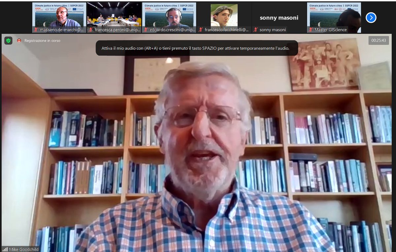
Task: Select francesca.peroni participant thumbnail
Action: pos(114,17)
